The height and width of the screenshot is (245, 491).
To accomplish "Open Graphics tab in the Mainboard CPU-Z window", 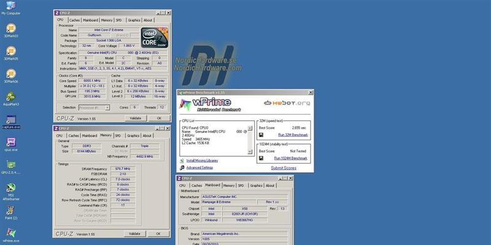I will [256, 186].
